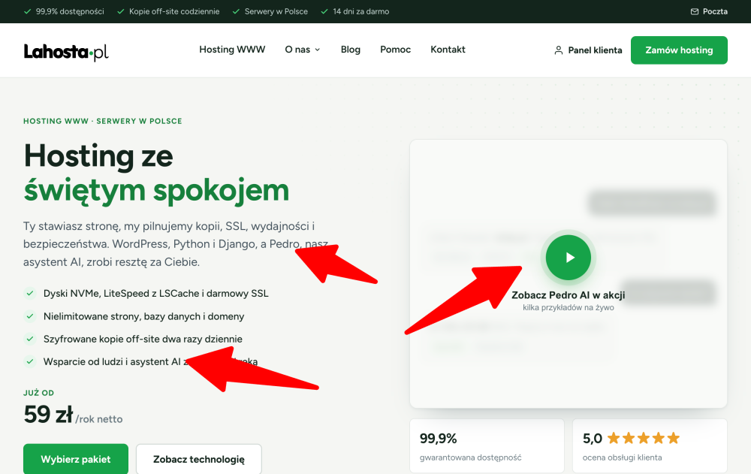The image size is (751, 474).
Task: Click the chevron arrow beside O nas
Action: tap(317, 50)
